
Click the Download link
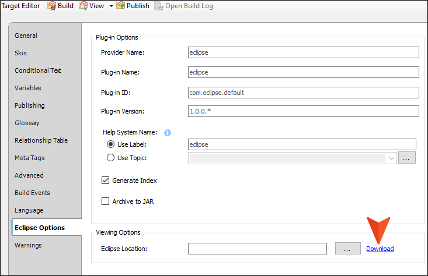pyautogui.click(x=380, y=249)
